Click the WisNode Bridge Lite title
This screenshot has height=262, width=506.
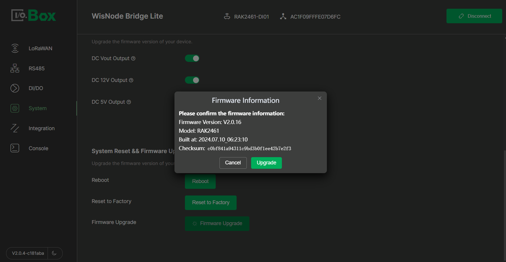coord(127,16)
